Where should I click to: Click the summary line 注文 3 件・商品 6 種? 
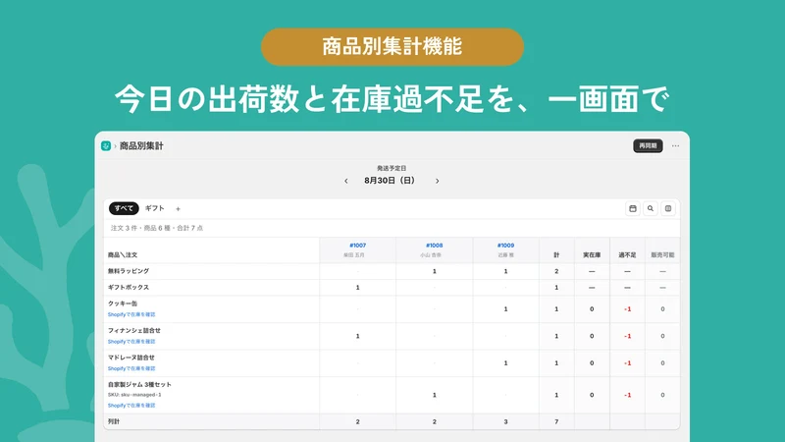(157, 228)
